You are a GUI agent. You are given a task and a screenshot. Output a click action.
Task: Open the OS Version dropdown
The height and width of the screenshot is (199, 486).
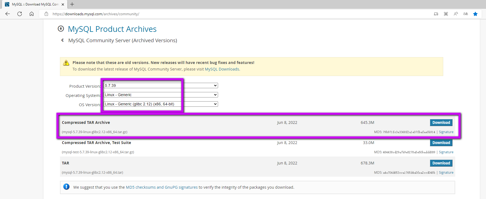click(161, 104)
